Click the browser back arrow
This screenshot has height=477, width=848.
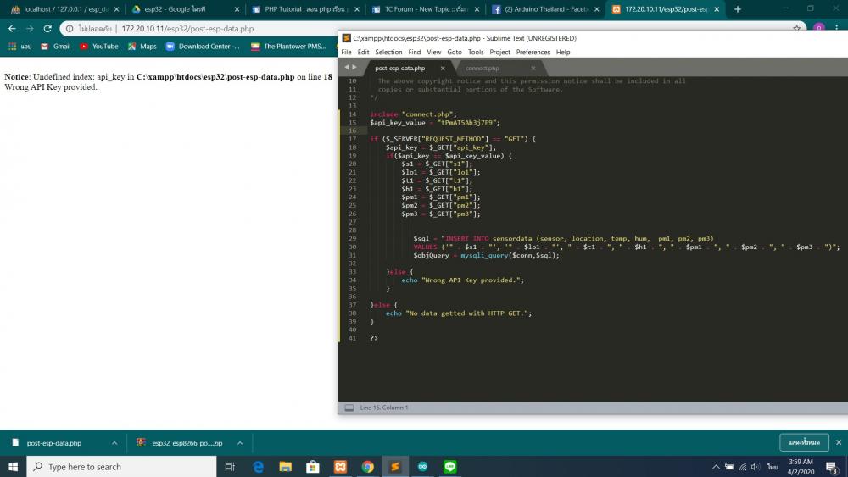point(12,28)
